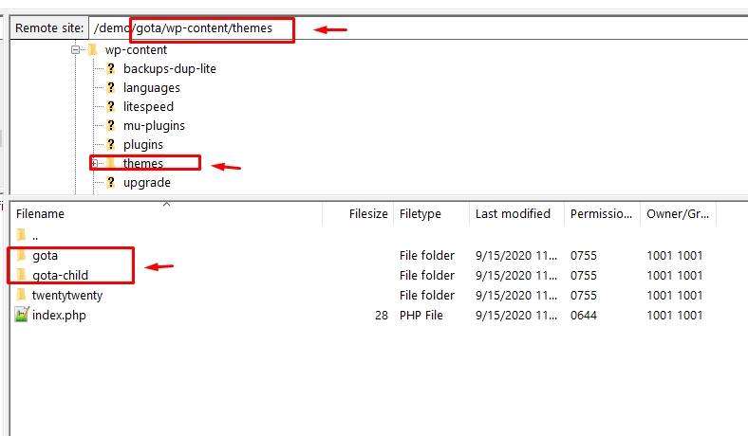Viewport: 748px width, 436px height.
Task: Sort file list by Filetype column
Action: [x=431, y=213]
